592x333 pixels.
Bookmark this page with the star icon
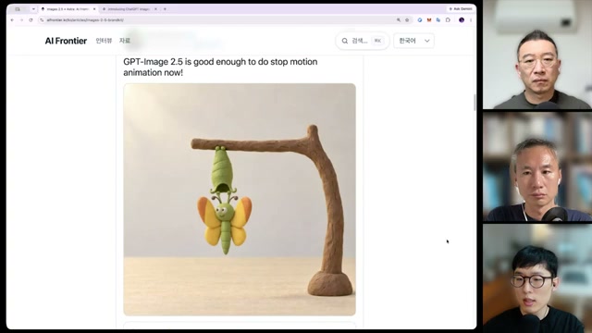pos(407,20)
